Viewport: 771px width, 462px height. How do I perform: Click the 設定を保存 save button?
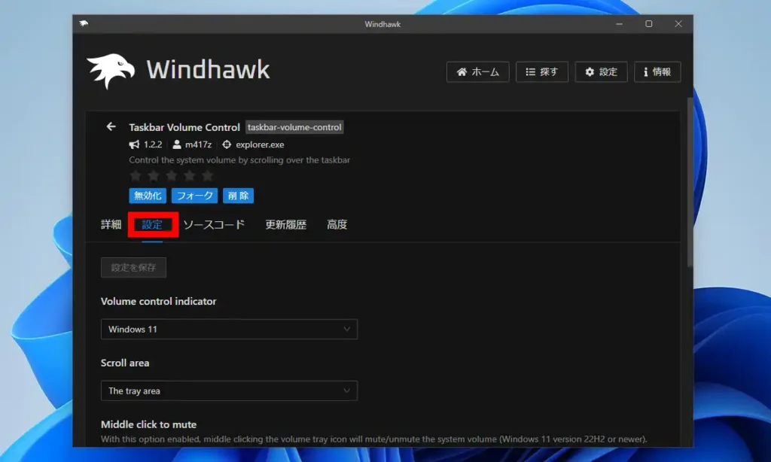click(133, 267)
